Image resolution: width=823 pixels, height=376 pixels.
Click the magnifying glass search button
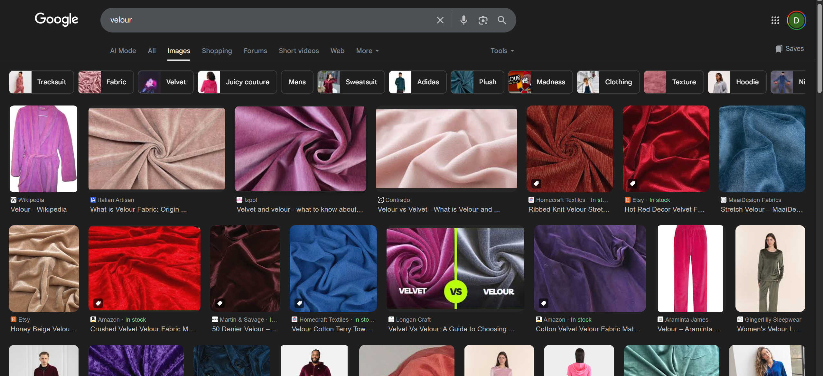(502, 20)
